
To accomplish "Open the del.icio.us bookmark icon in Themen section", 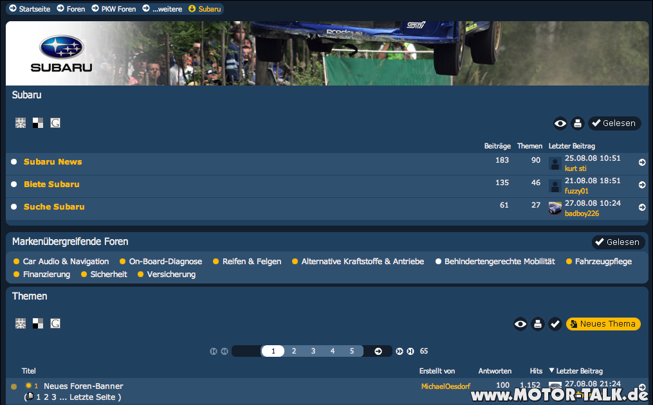I will (x=38, y=323).
